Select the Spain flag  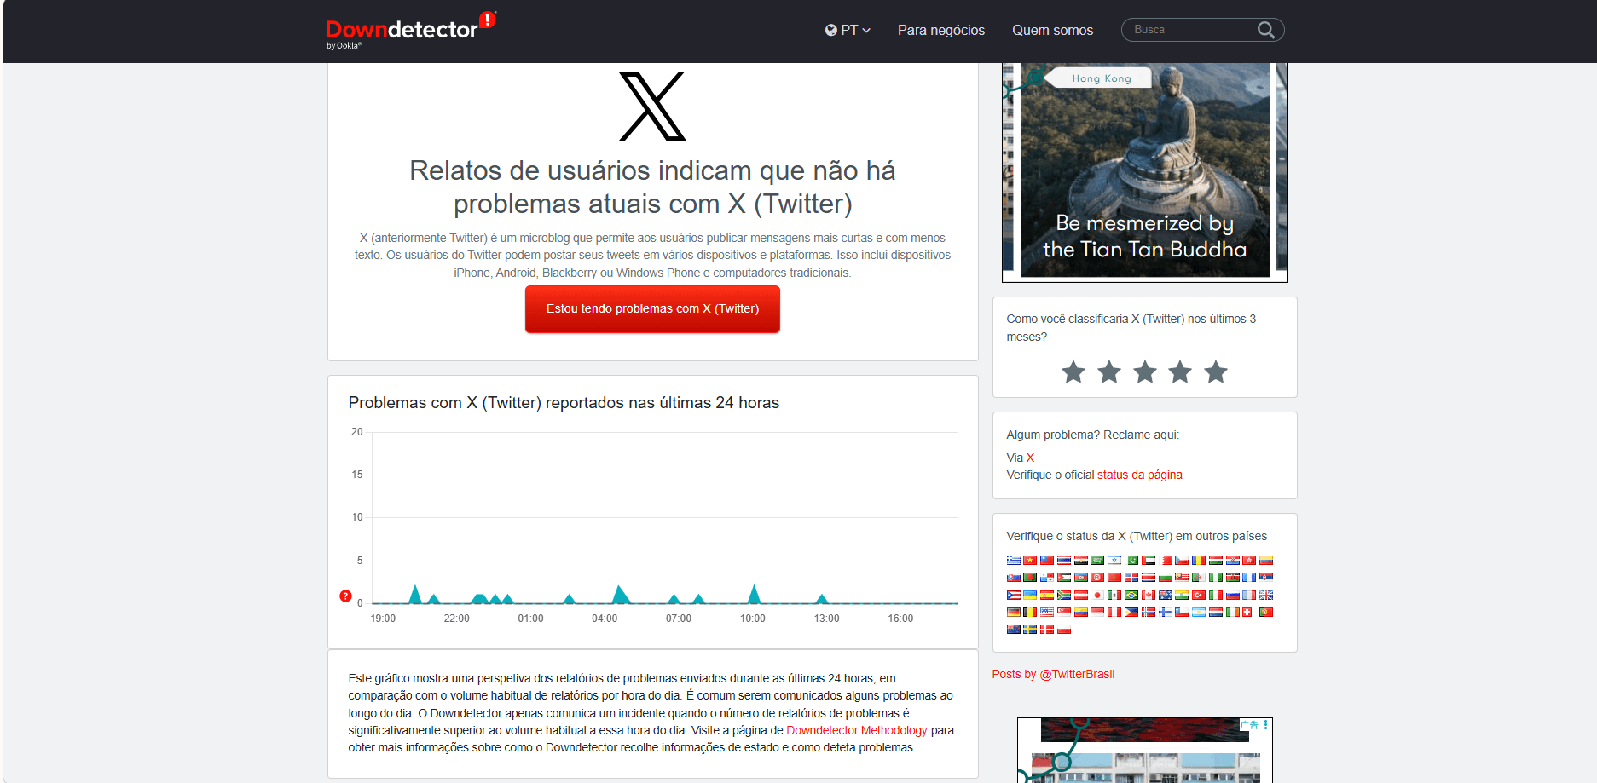click(1047, 595)
